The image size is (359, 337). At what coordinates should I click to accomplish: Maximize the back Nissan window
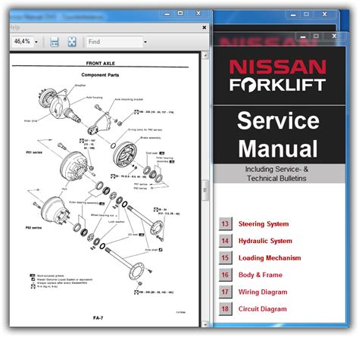tap(306, 14)
